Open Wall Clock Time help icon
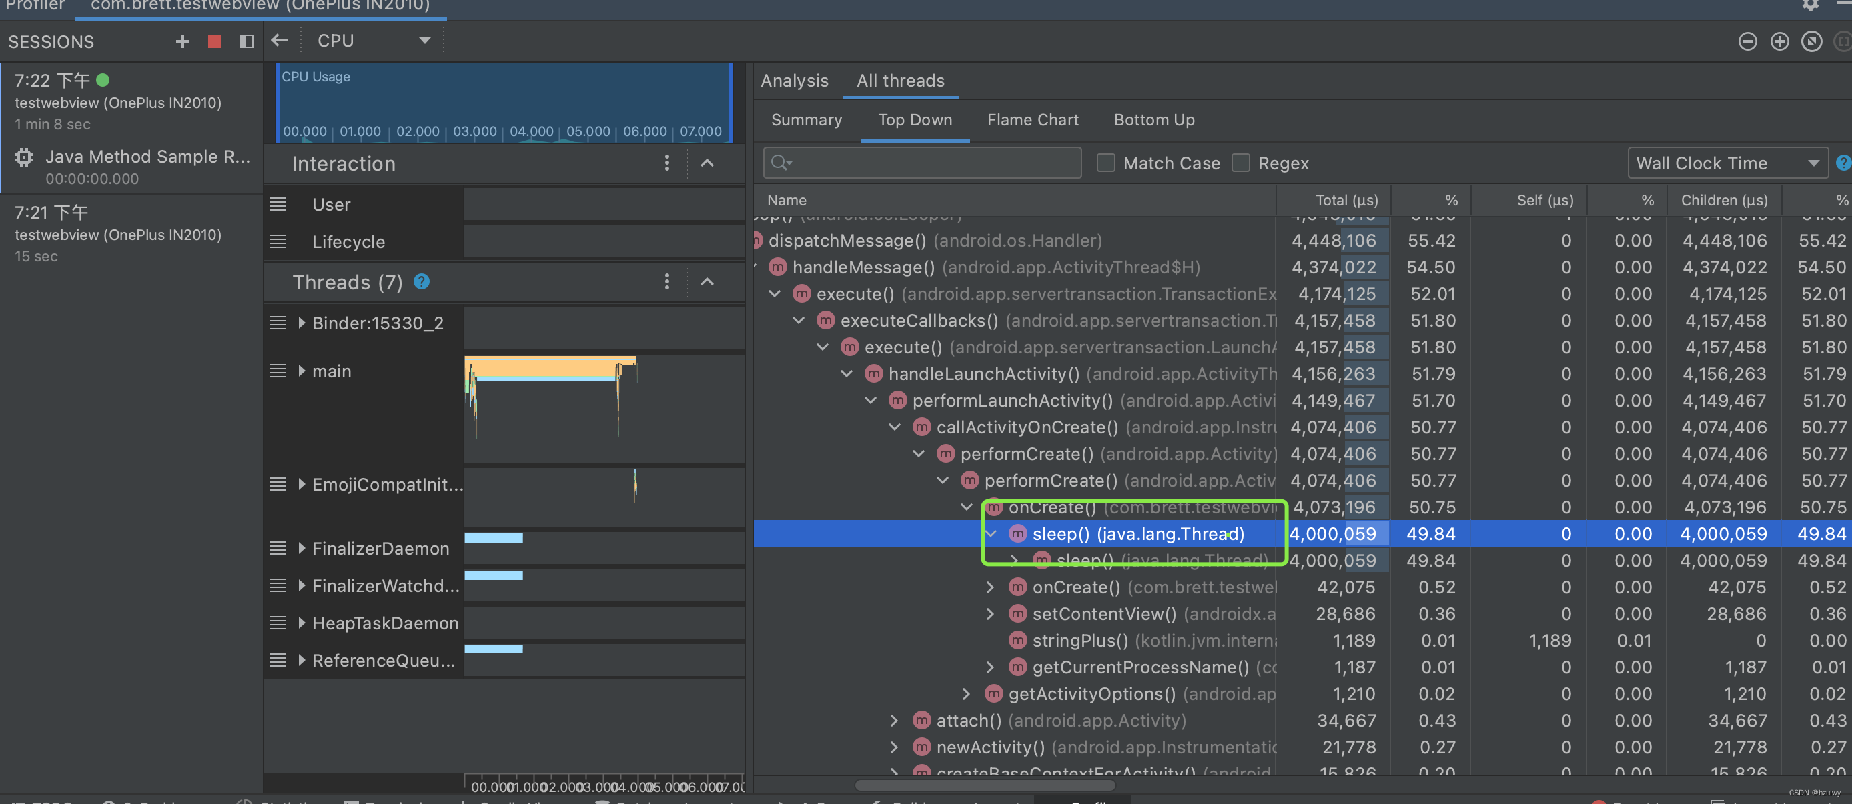1852x804 pixels. [x=1843, y=163]
